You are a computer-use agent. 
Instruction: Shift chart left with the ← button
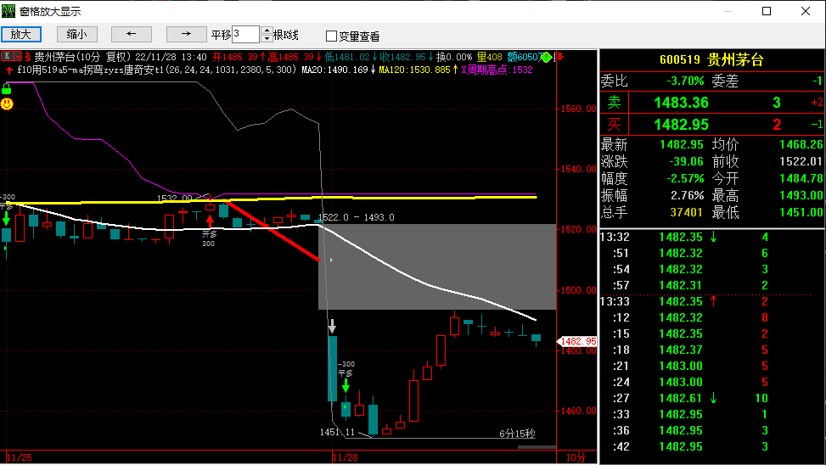click(132, 35)
